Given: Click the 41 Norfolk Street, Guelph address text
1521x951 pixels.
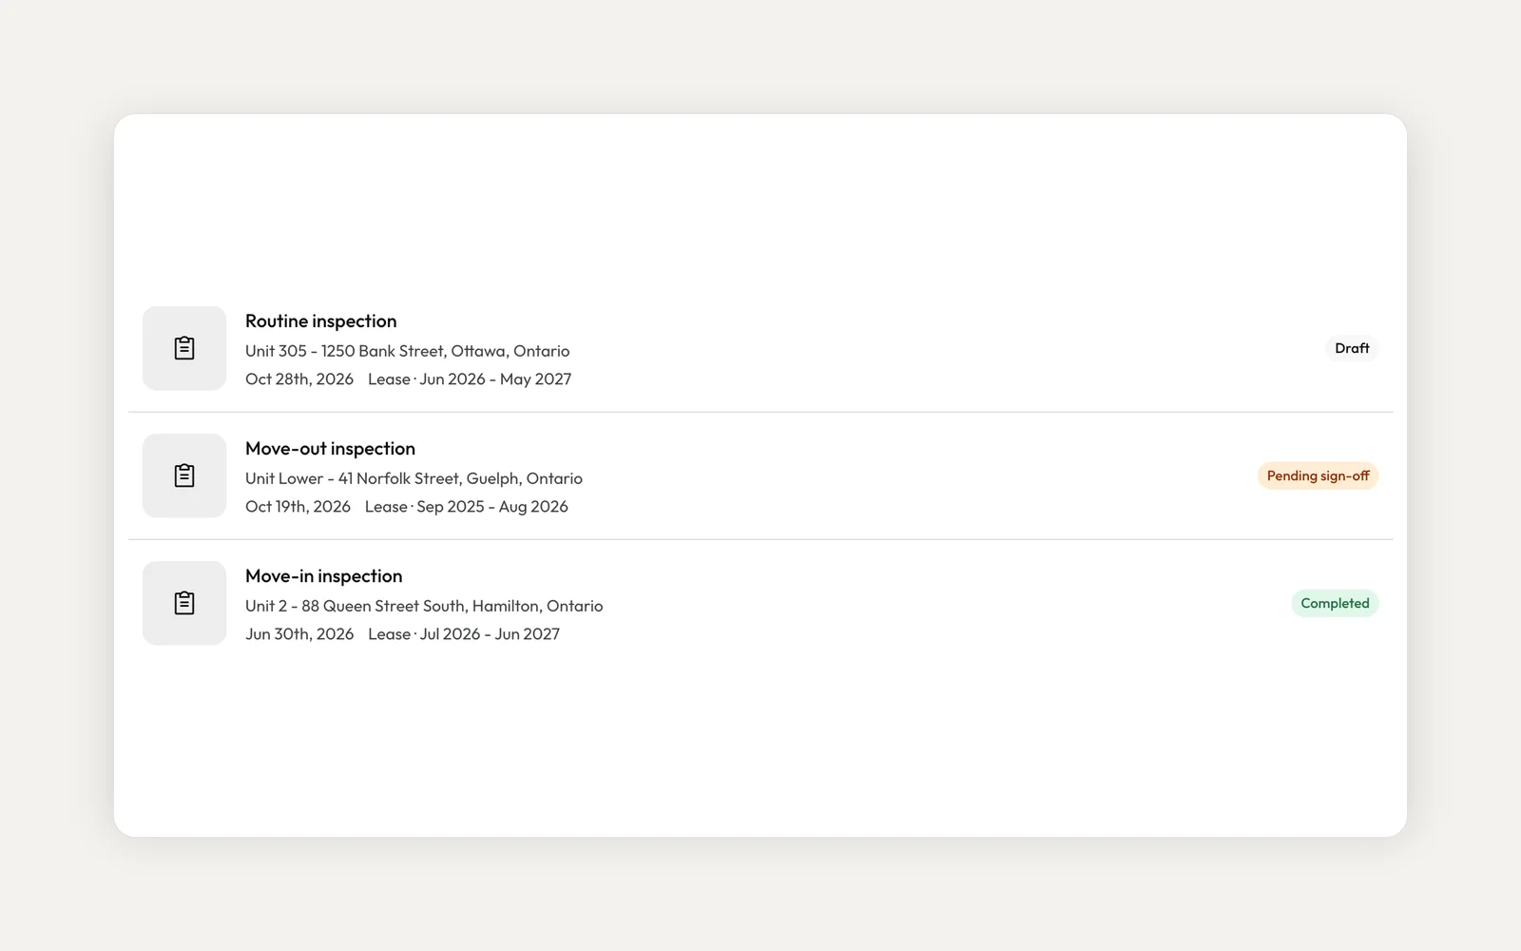Looking at the screenshot, I should point(460,478).
